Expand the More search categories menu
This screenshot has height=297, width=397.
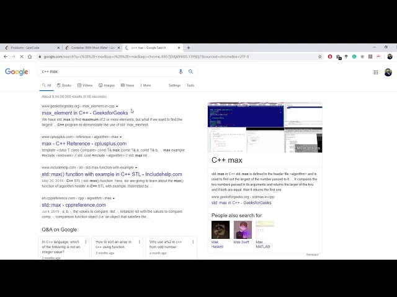[x=146, y=85]
